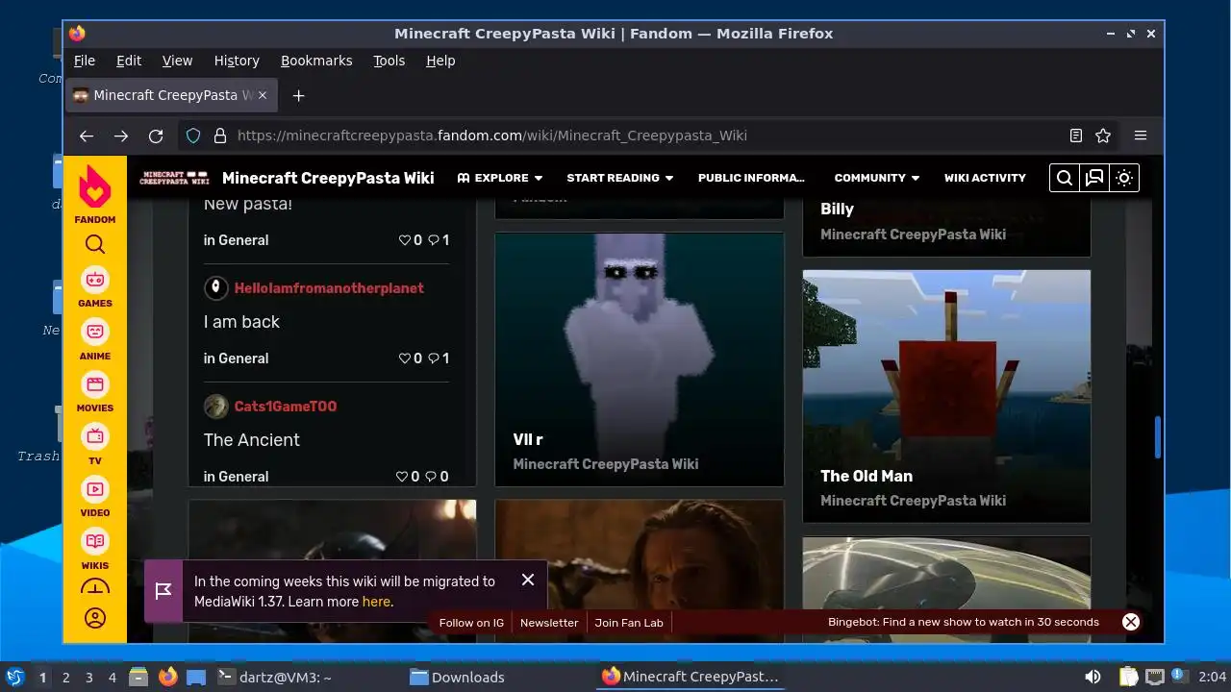Viewport: 1231px width, 692px height.
Task: Open comments on 'New pasta!' post
Action: tap(439, 240)
